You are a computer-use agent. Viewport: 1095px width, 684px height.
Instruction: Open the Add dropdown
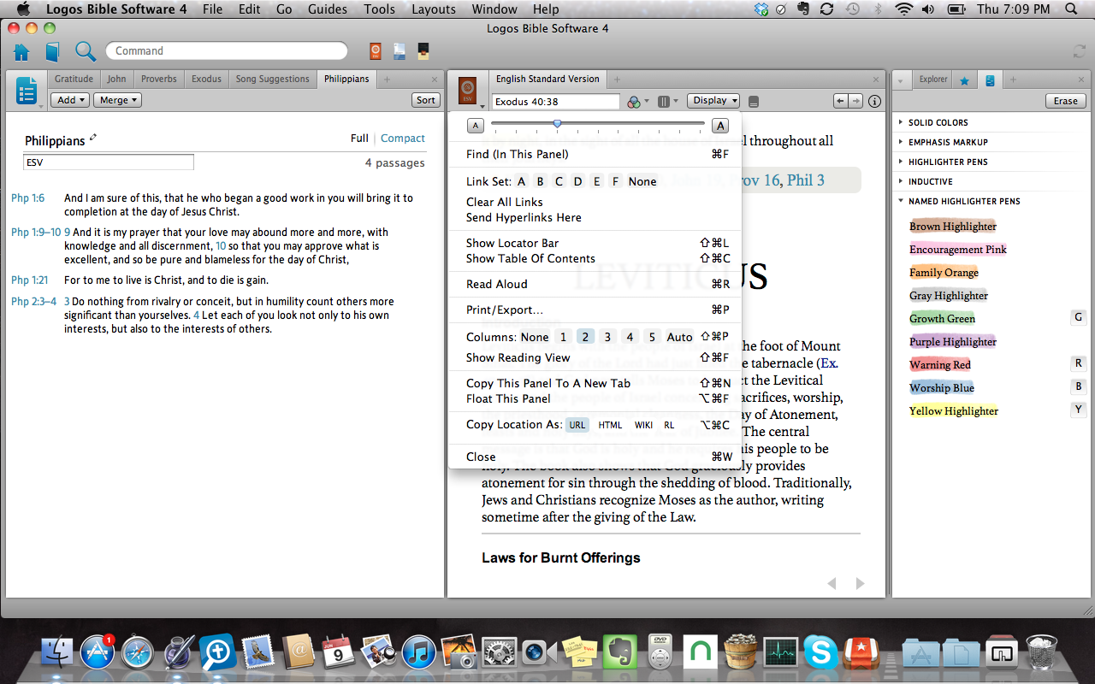pyautogui.click(x=71, y=100)
